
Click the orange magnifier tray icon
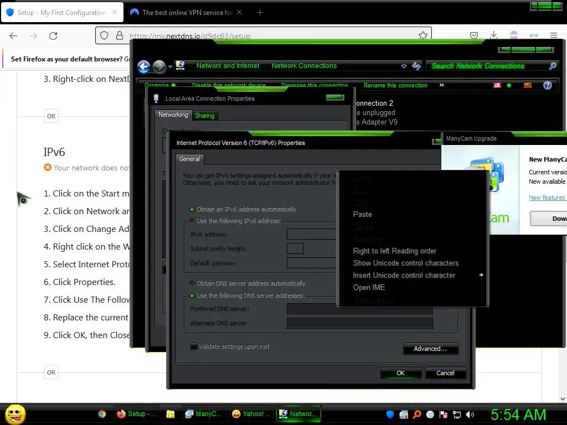[417, 414]
